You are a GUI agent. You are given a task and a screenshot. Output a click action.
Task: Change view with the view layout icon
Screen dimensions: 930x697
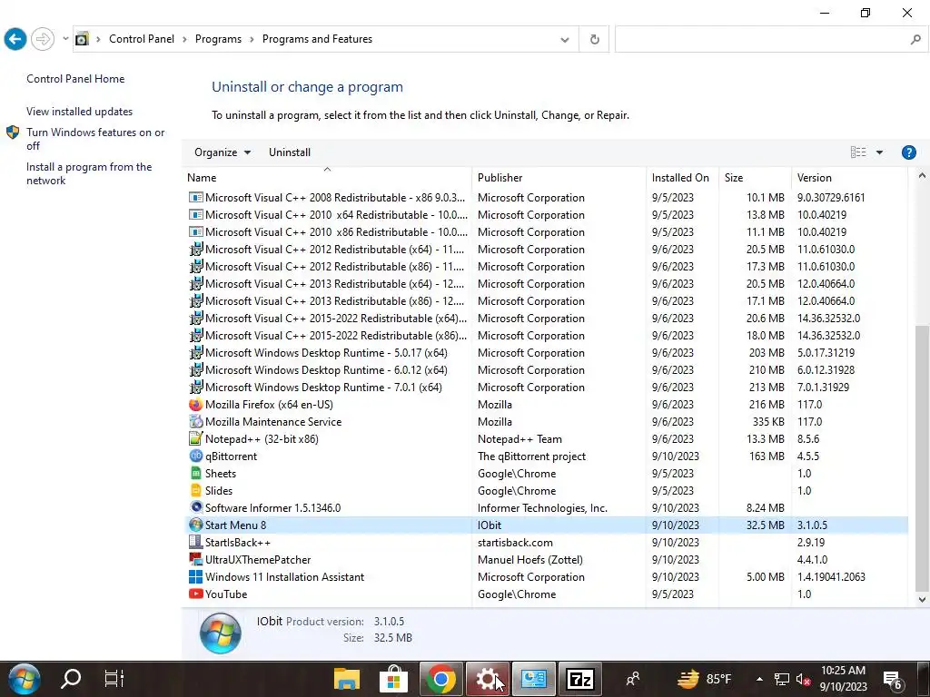click(x=858, y=152)
